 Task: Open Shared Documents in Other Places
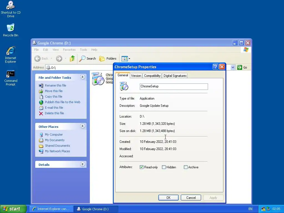(x=57, y=146)
